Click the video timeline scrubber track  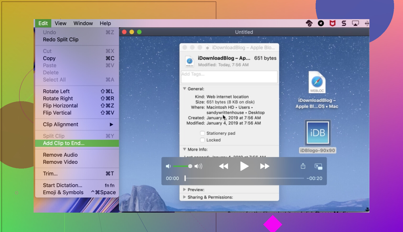pos(244,178)
